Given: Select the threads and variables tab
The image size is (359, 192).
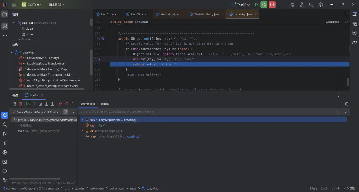Looking at the screenshot, I should click(88, 104).
